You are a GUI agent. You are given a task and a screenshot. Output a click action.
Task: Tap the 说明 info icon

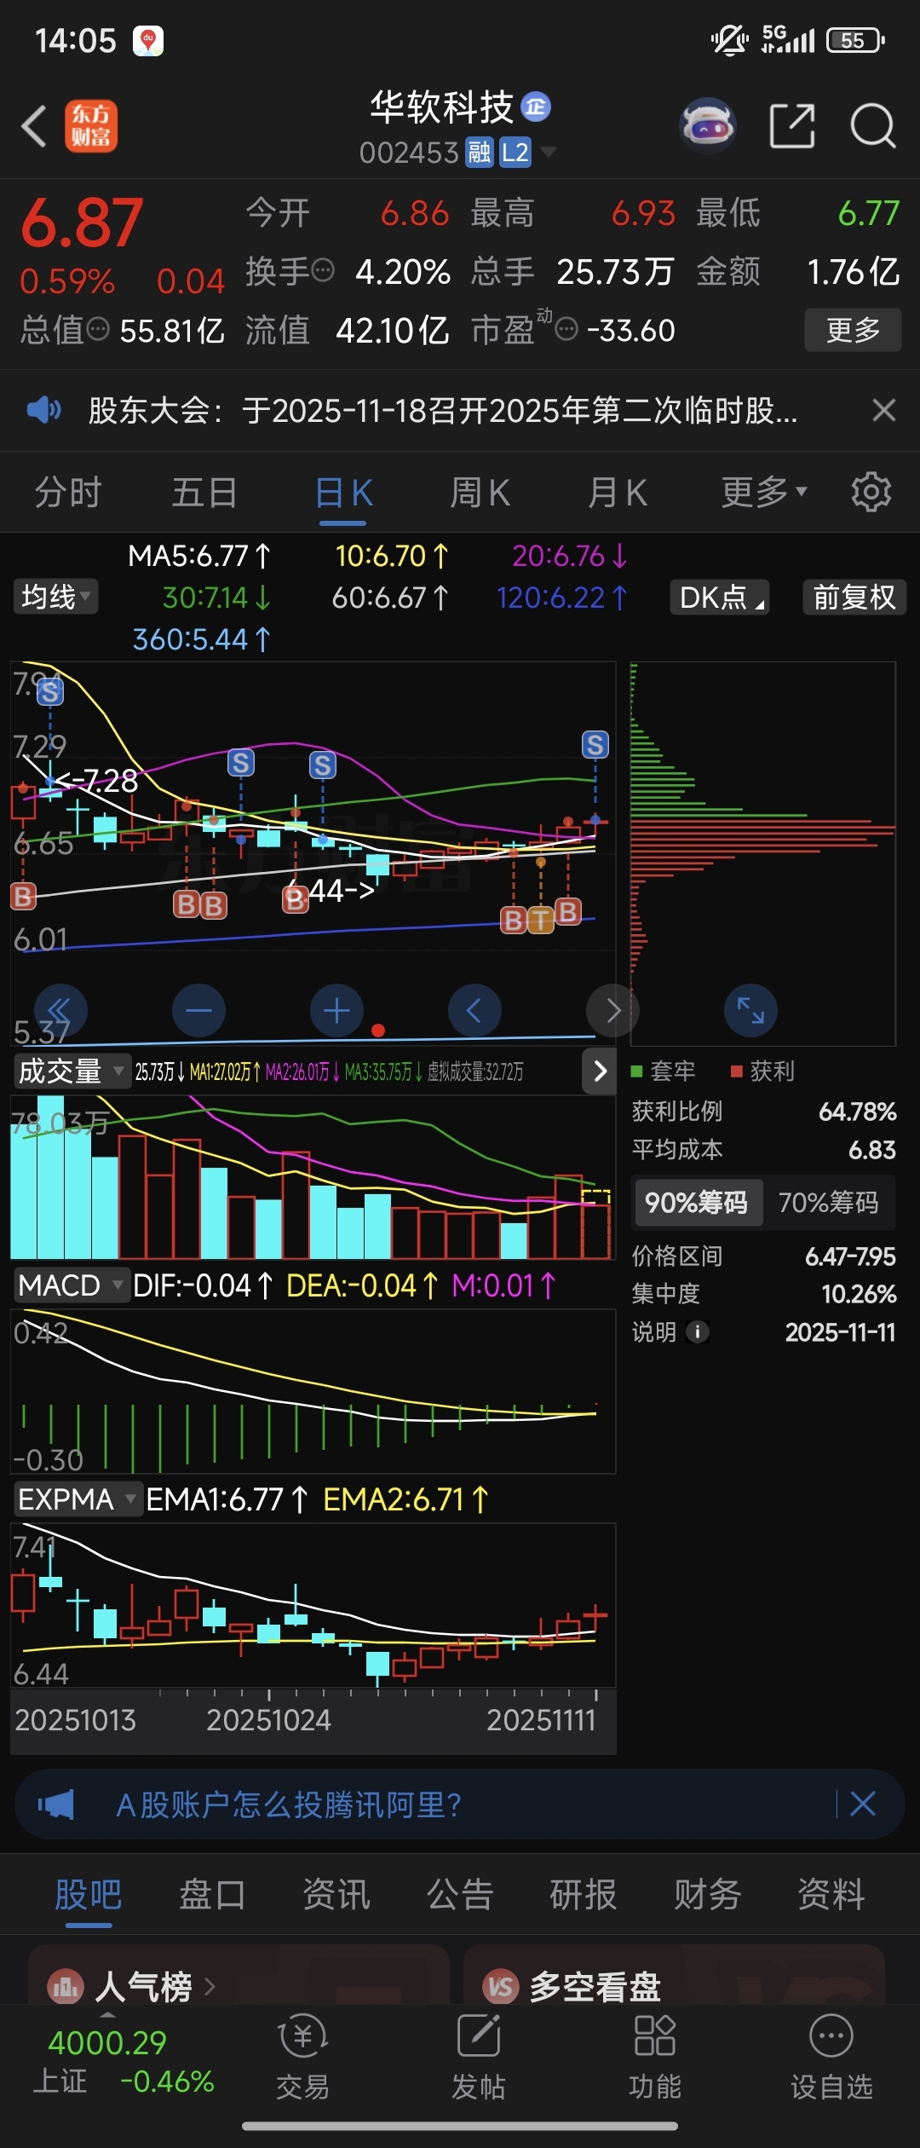[x=698, y=1331]
